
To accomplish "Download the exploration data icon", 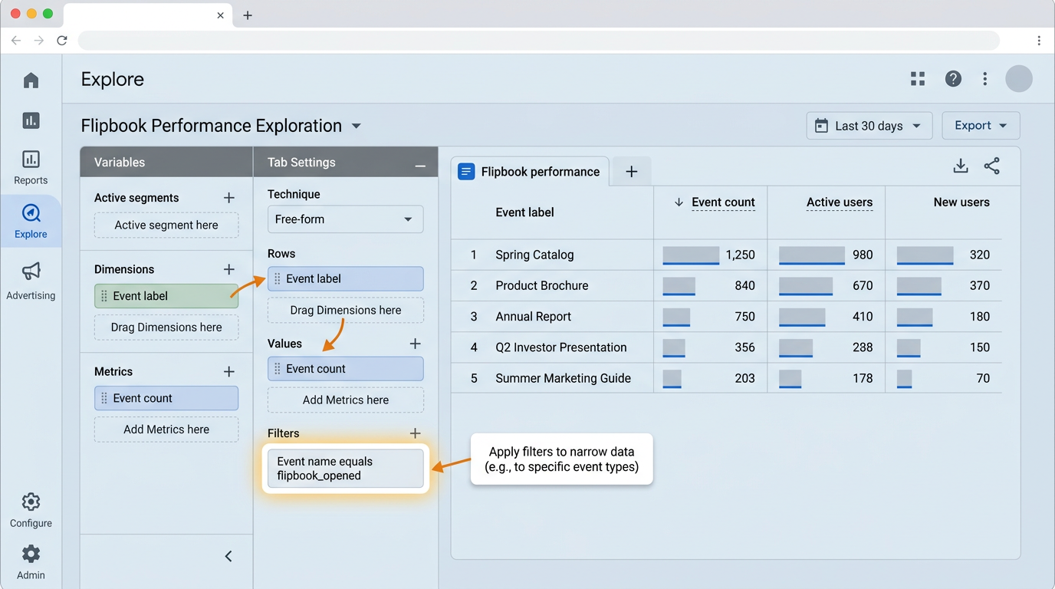I will 960,166.
